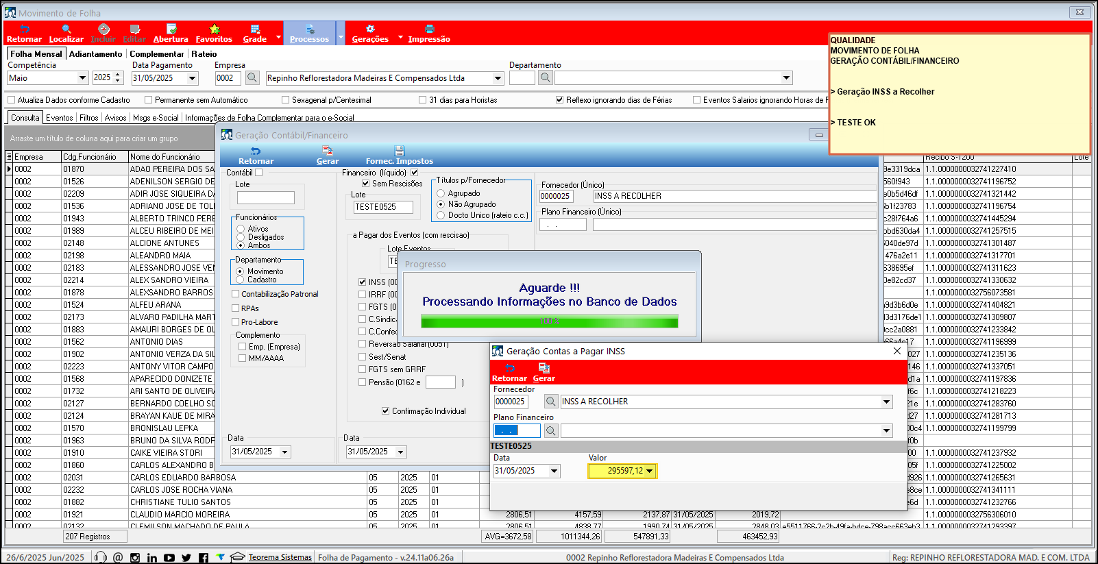Expand the Empresa name dropdown
The height and width of the screenshot is (564, 1098).
click(x=498, y=78)
